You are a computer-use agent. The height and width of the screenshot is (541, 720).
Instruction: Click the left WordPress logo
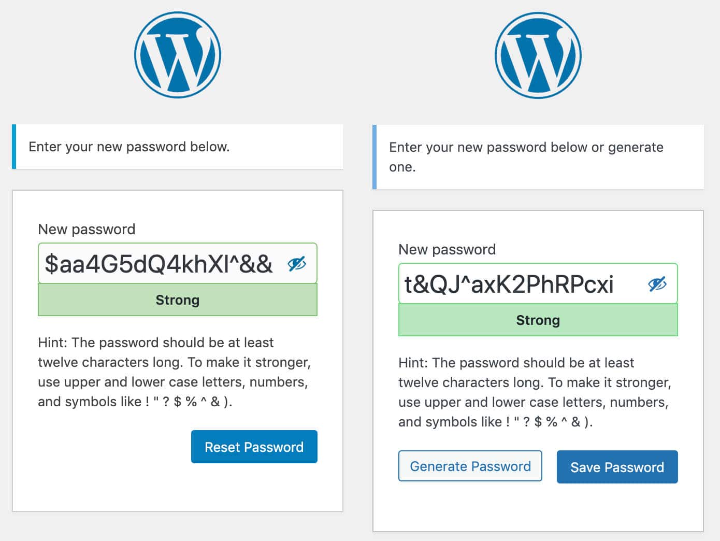(x=177, y=53)
